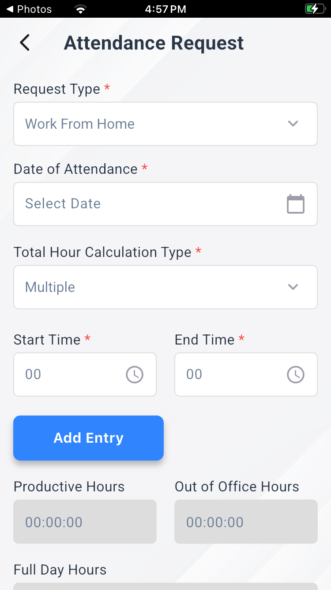331x590 pixels.
Task: Tap the back arrow icon
Action: [x=25, y=43]
